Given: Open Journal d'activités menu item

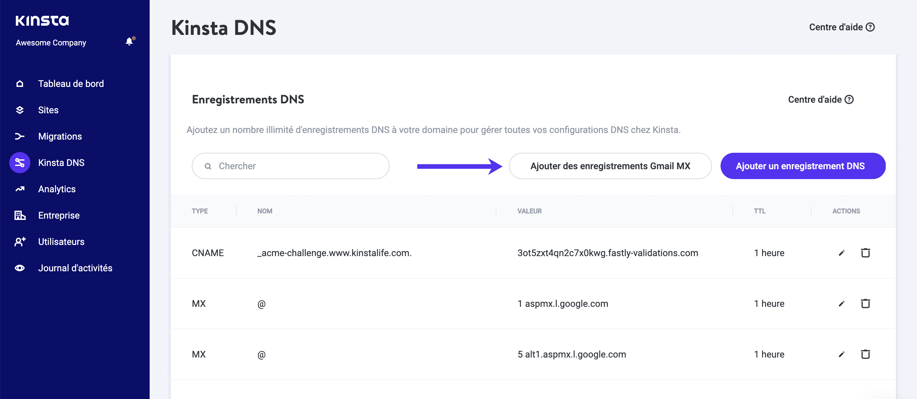Looking at the screenshot, I should coord(75,268).
